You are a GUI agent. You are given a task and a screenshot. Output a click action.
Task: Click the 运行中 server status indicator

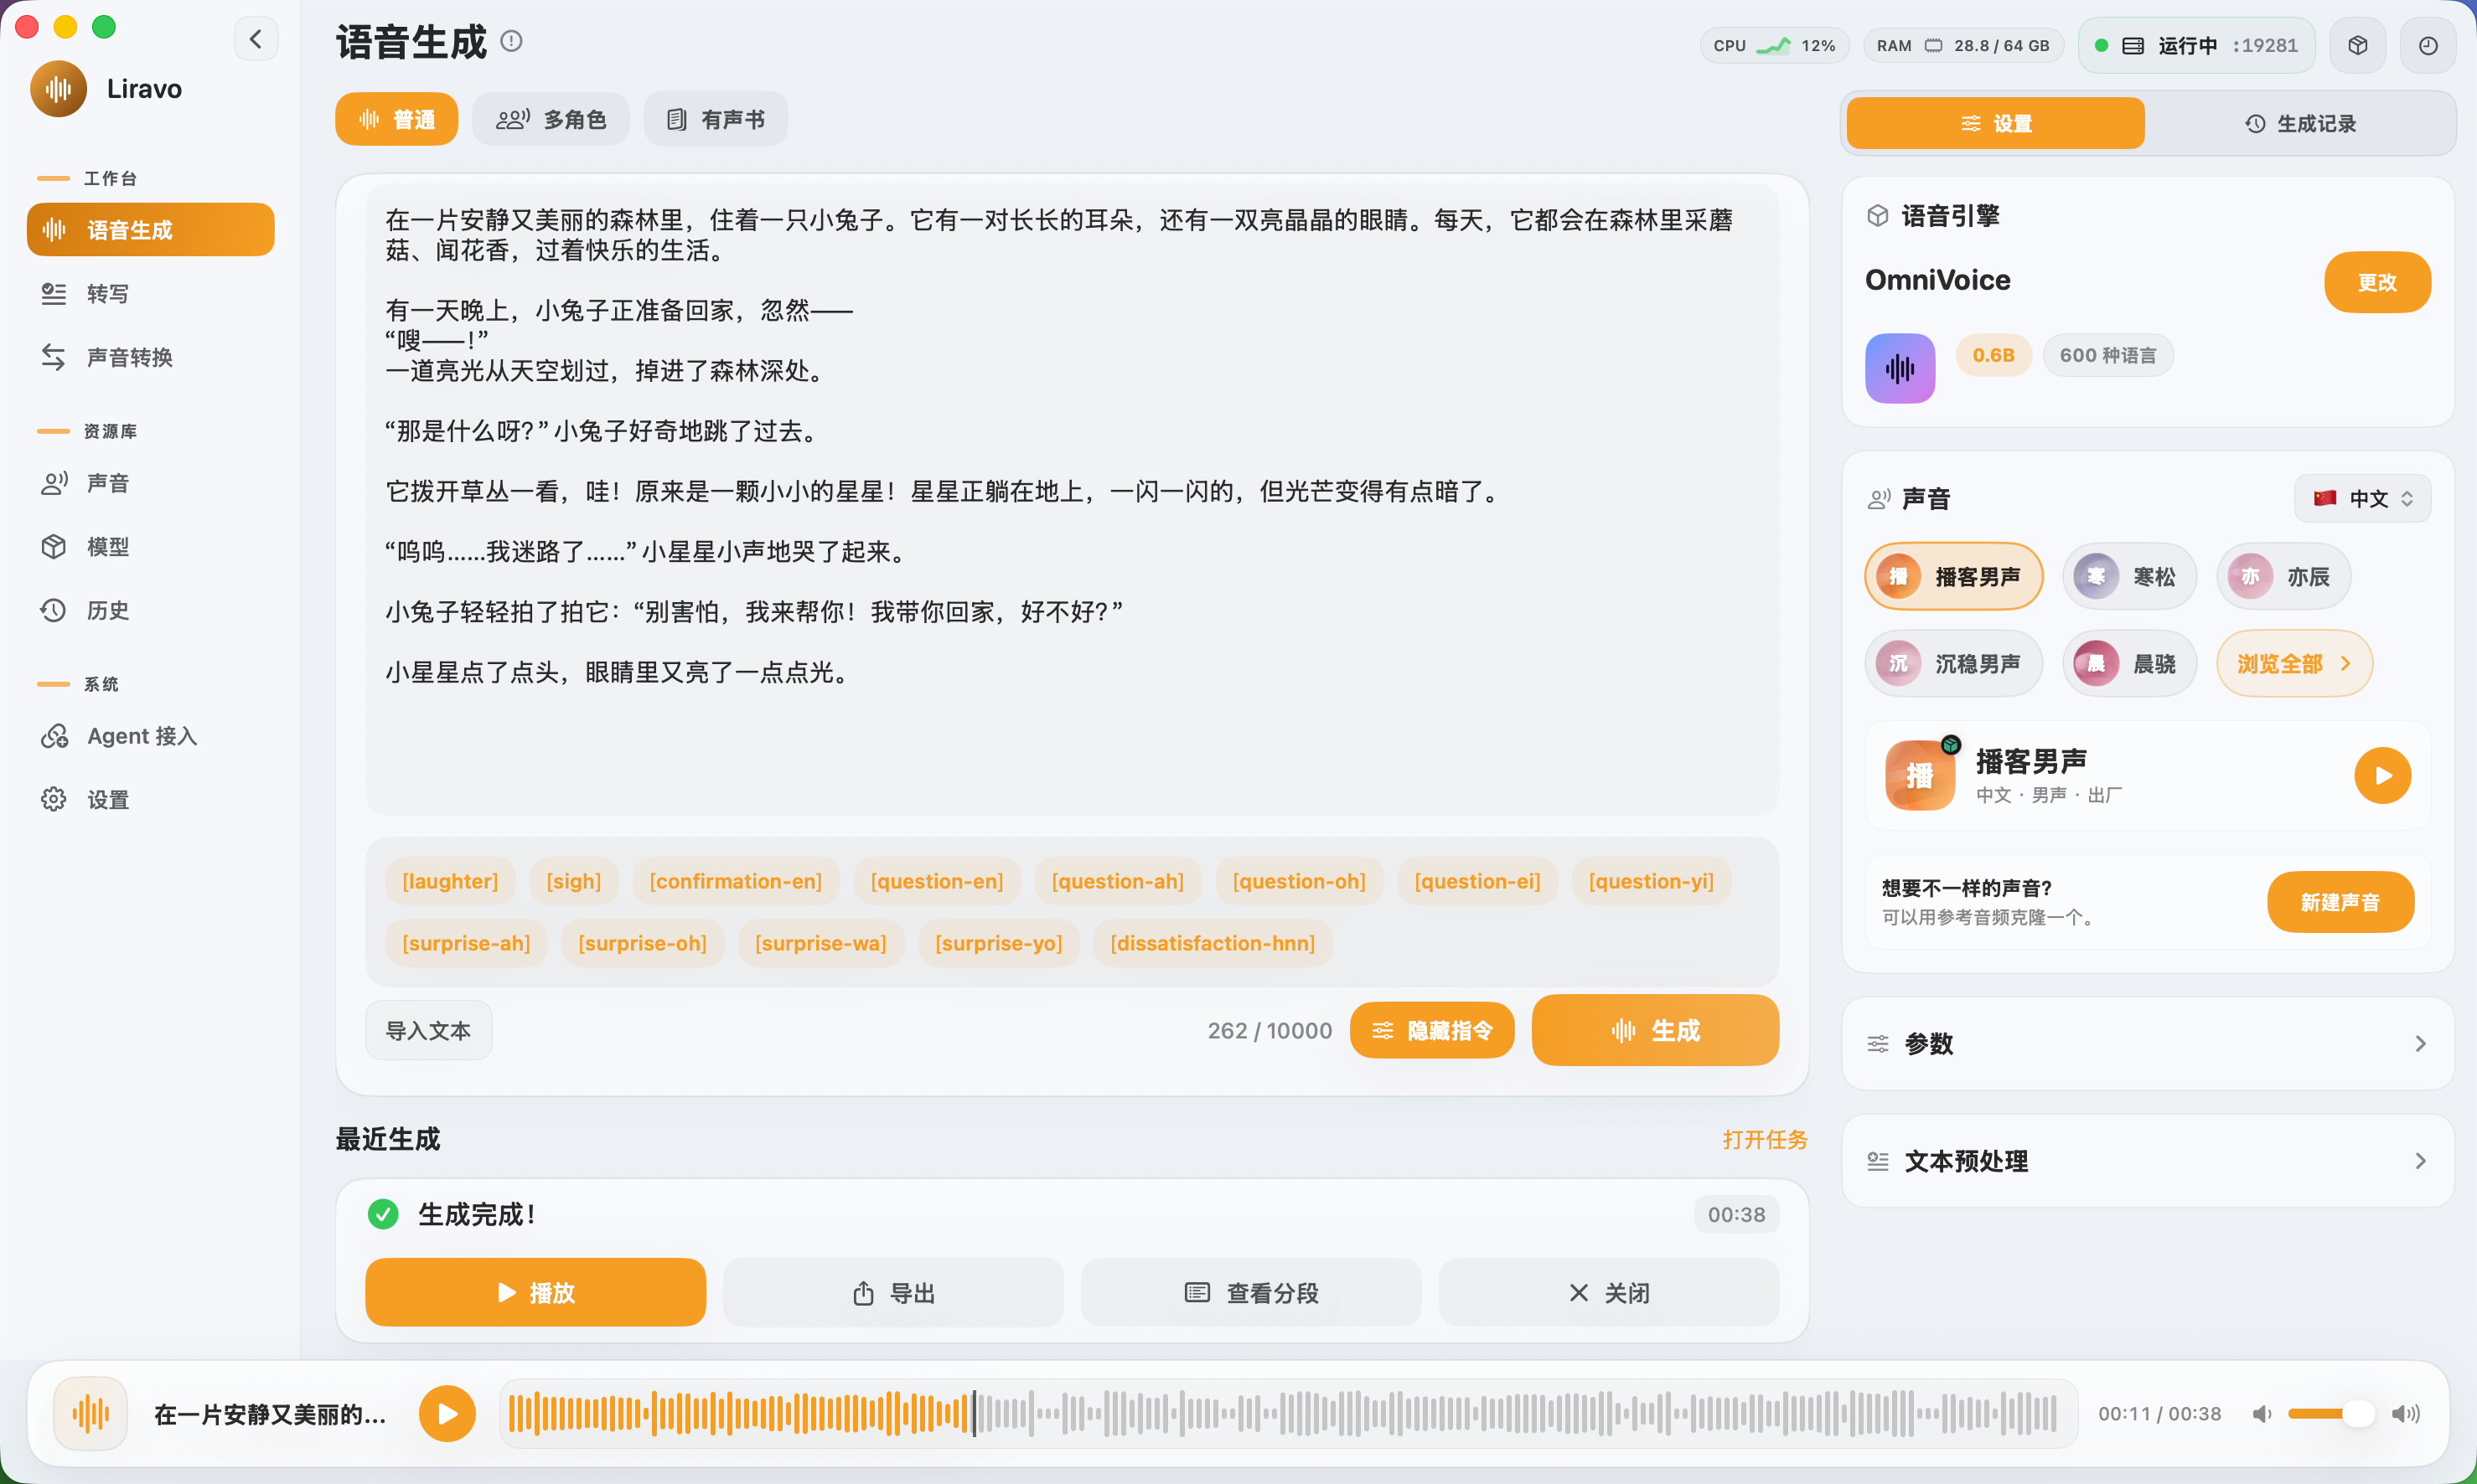2196,45
